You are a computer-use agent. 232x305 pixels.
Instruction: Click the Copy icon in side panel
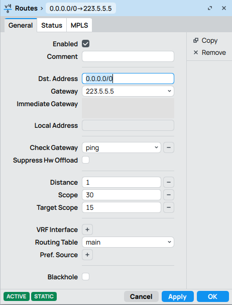[x=196, y=40]
